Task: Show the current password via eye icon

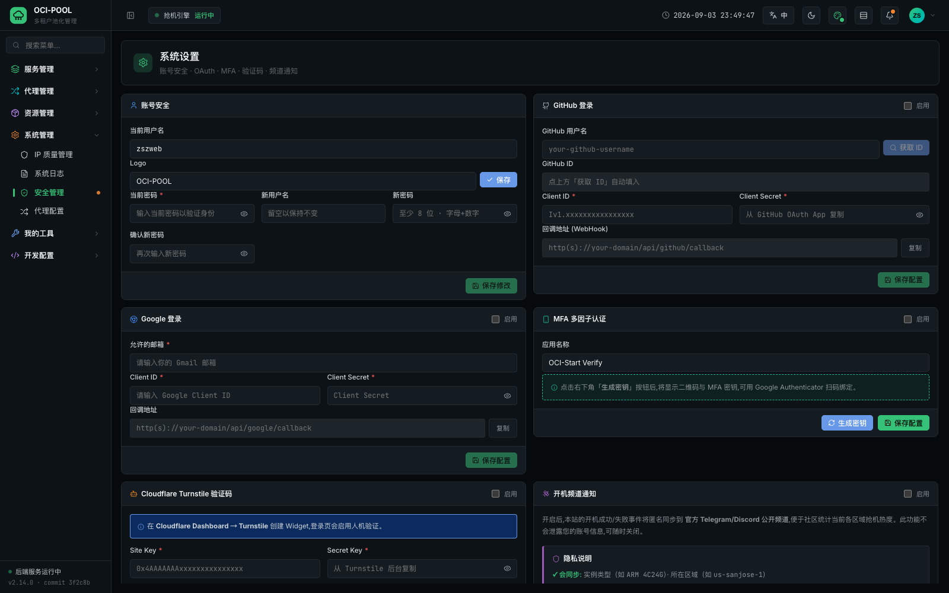Action: (x=244, y=213)
